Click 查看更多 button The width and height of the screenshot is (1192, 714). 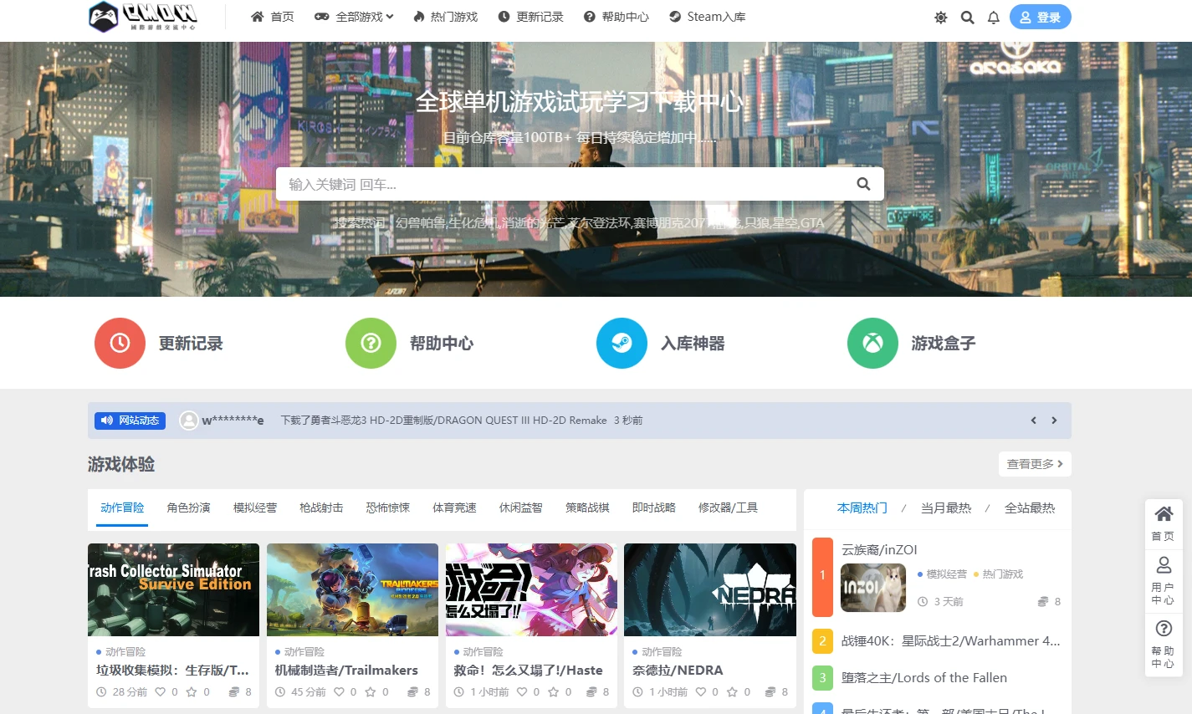click(x=1035, y=464)
